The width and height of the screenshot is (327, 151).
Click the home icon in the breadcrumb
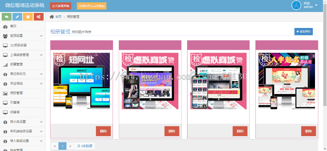52,17
